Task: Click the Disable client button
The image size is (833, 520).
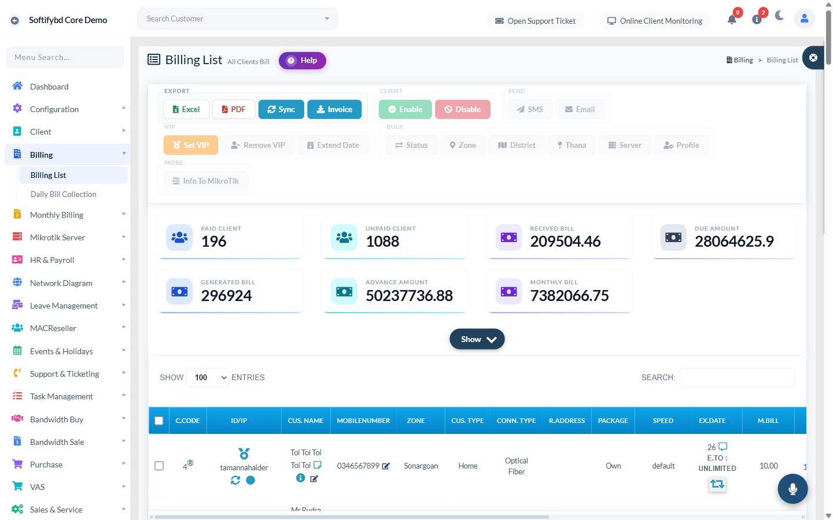Action: point(463,109)
